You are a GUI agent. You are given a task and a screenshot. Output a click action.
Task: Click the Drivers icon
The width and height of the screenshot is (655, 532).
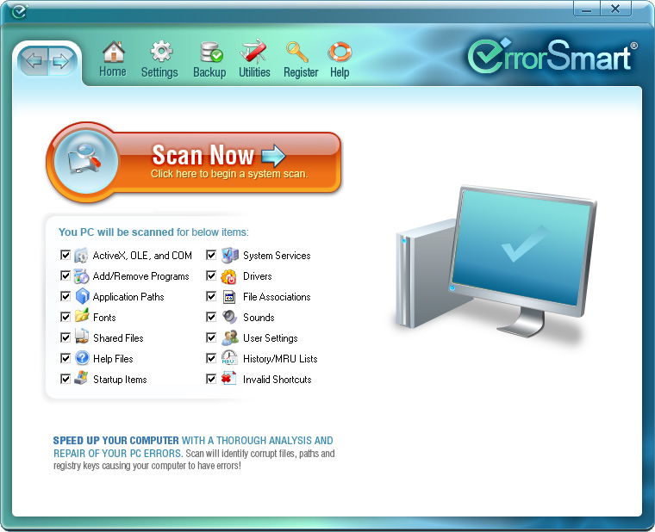click(228, 276)
